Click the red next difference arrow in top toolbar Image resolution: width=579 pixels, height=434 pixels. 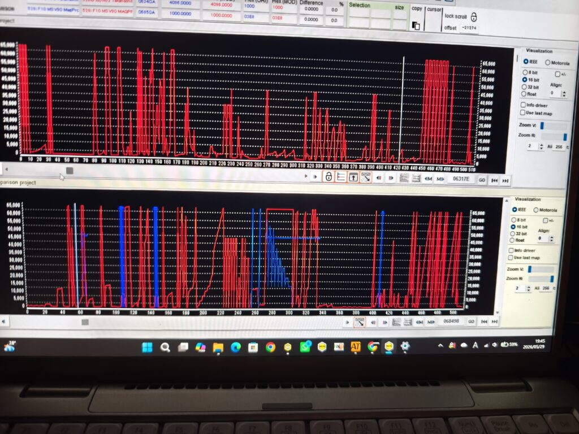coord(391,178)
